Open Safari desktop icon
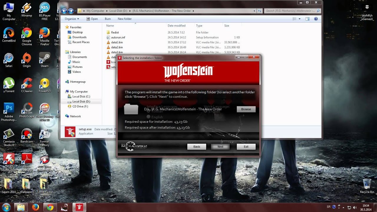 9,60
